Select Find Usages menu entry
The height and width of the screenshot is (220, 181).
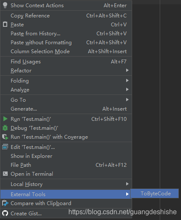(x=66, y=62)
